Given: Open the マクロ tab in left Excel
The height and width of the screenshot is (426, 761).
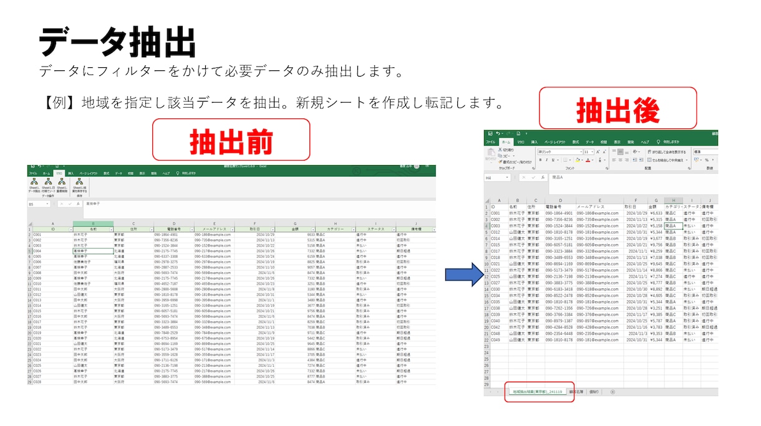Looking at the screenshot, I should tap(59, 173).
